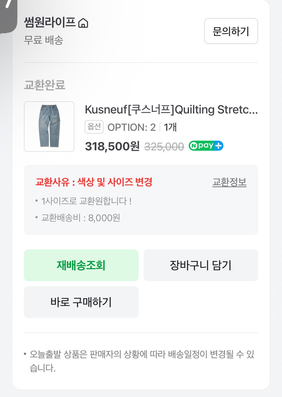Open the 문의하기 inquiry button

231,31
